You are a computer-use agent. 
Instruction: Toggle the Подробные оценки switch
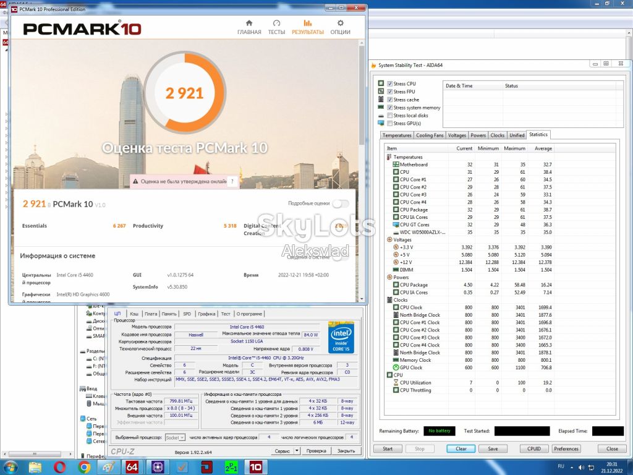341,203
